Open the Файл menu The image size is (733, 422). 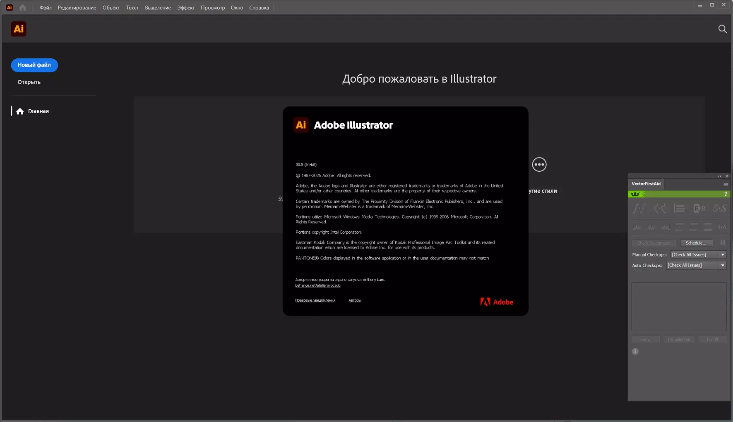(x=46, y=7)
